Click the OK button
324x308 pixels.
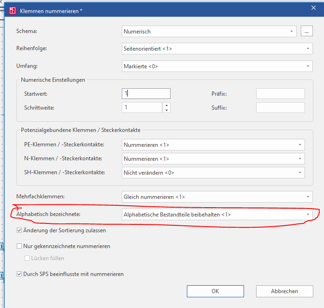215,291
